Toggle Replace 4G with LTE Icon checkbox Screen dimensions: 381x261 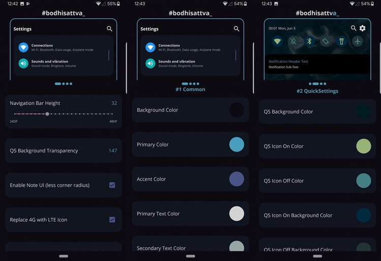(112, 220)
